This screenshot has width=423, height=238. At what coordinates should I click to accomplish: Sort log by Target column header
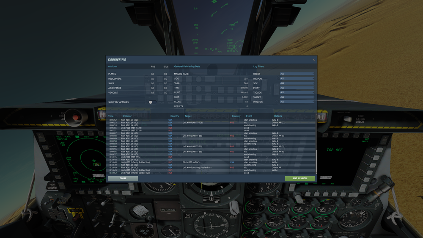click(188, 116)
